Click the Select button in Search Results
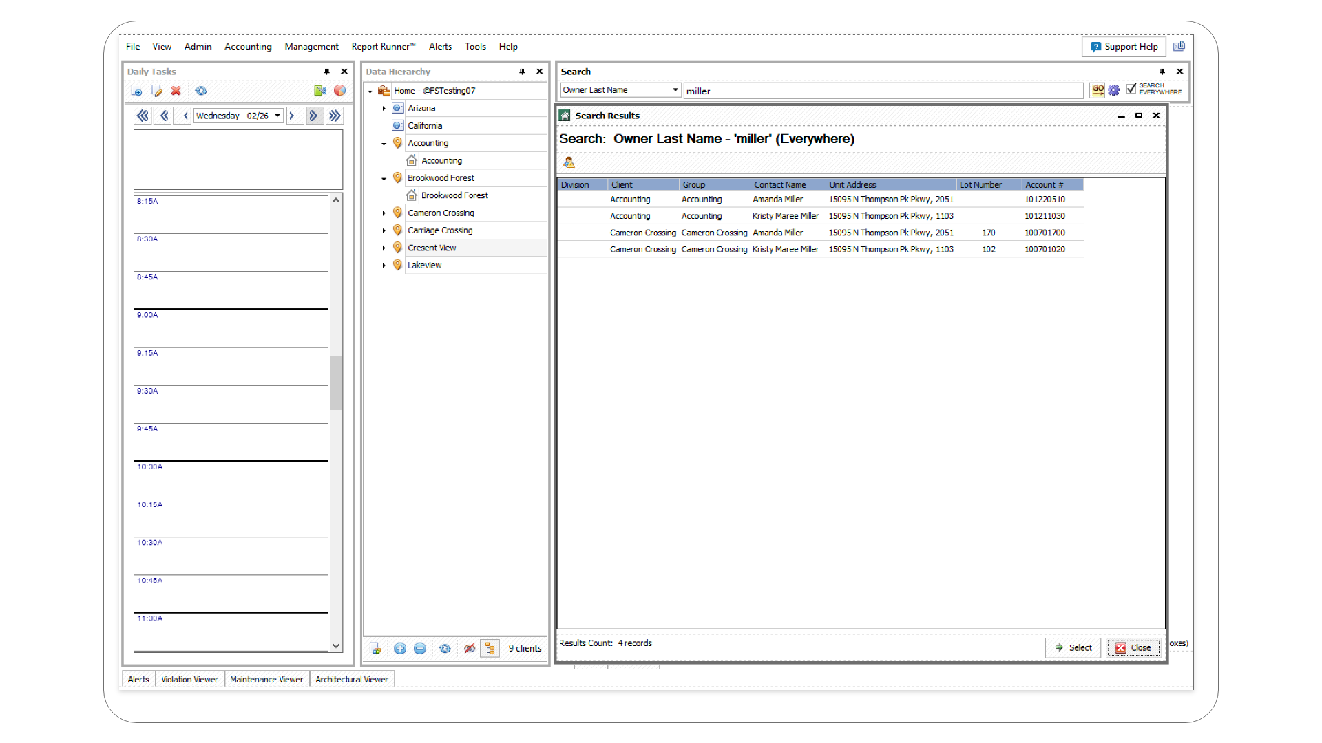This screenshot has width=1322, height=743. pos(1073,647)
